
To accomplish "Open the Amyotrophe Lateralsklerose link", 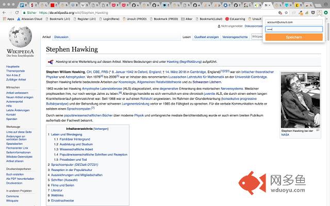I will click(102, 89).
